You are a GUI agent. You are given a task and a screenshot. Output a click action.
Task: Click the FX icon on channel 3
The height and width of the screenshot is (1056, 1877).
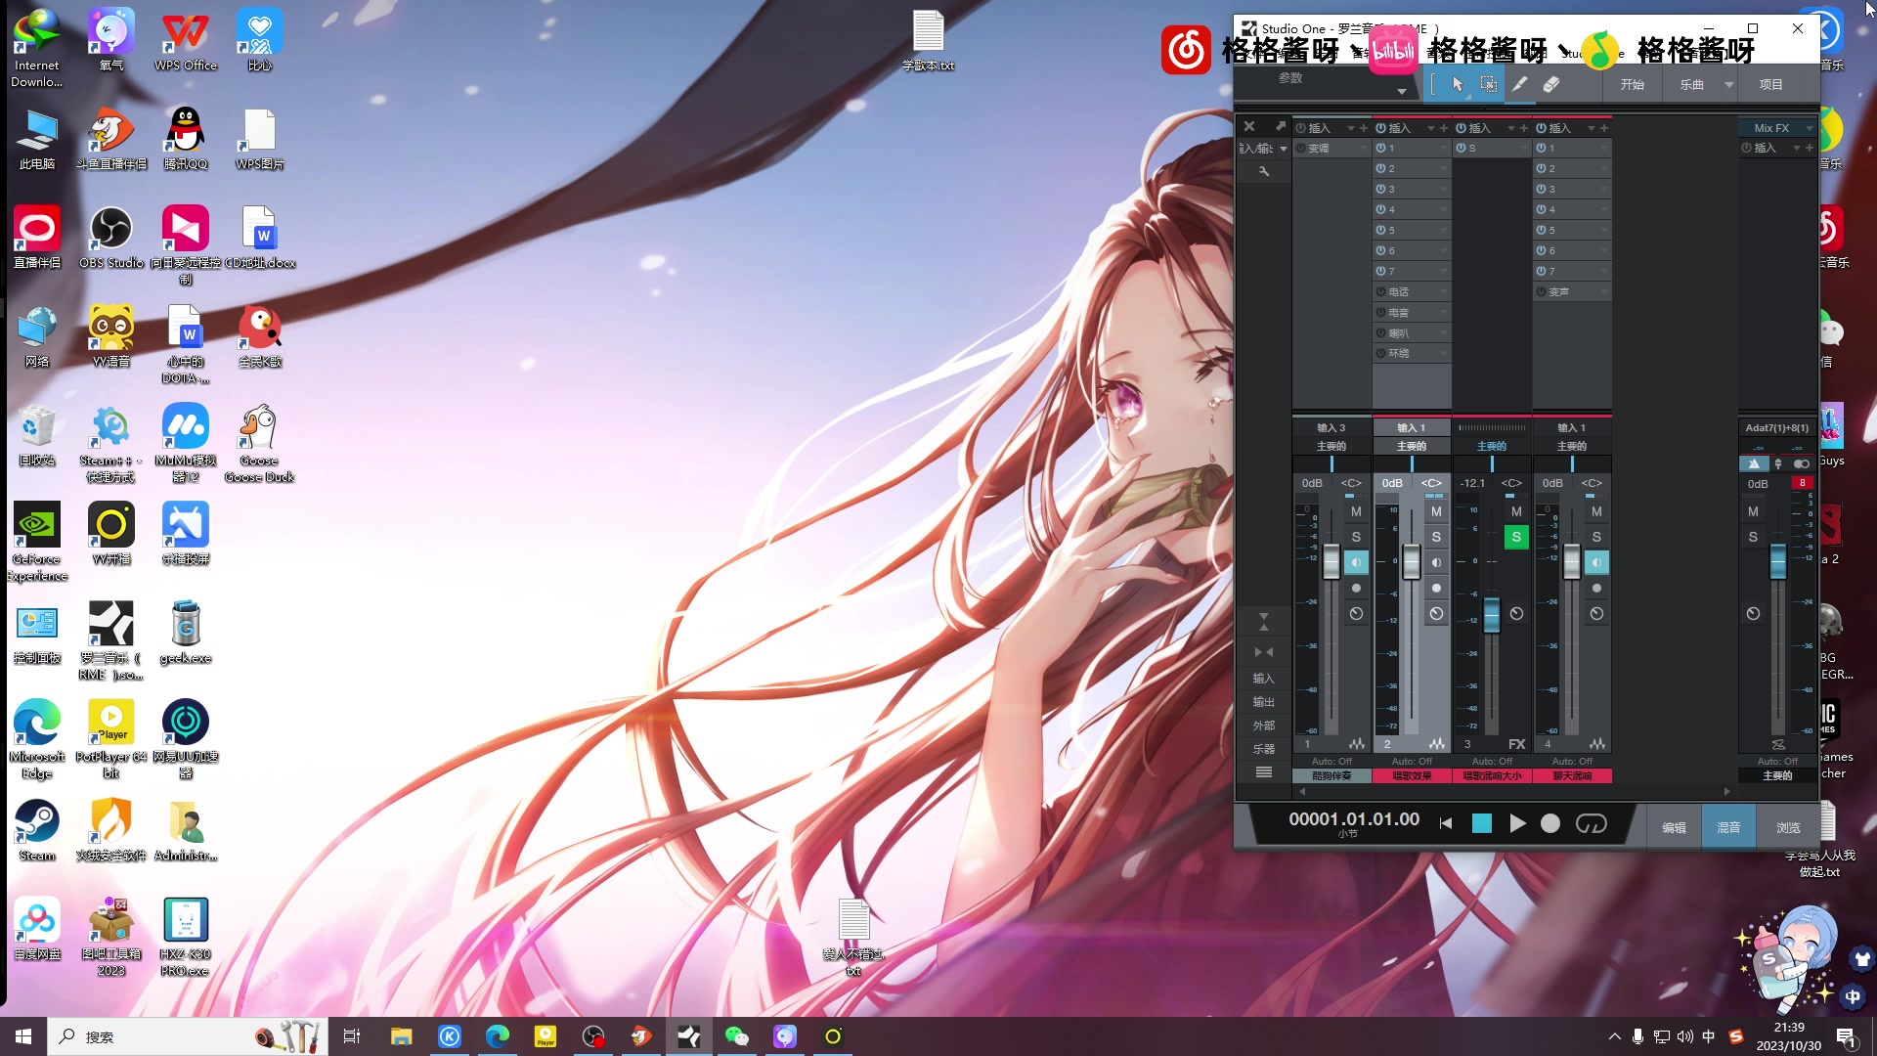pos(1516,744)
